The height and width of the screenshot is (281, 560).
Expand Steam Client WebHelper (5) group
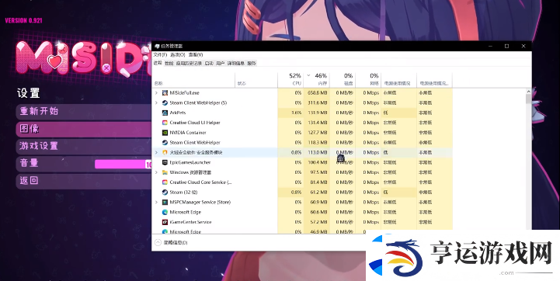point(156,102)
